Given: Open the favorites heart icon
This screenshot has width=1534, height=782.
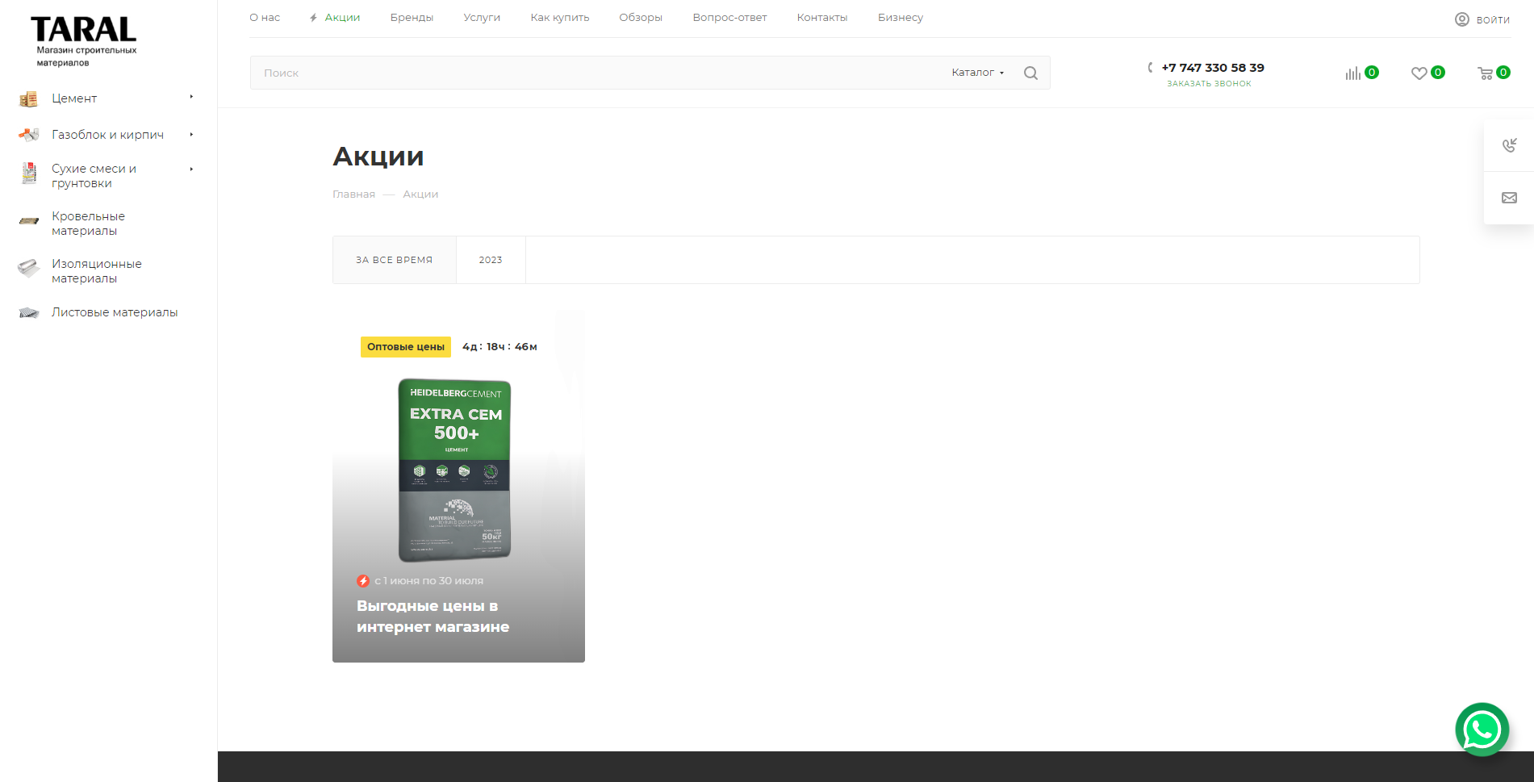Looking at the screenshot, I should coord(1419,73).
